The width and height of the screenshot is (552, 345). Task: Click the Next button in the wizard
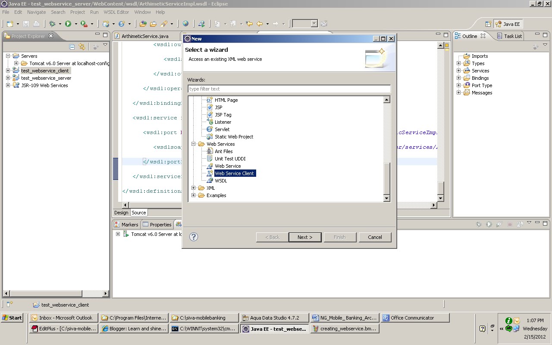pyautogui.click(x=305, y=237)
